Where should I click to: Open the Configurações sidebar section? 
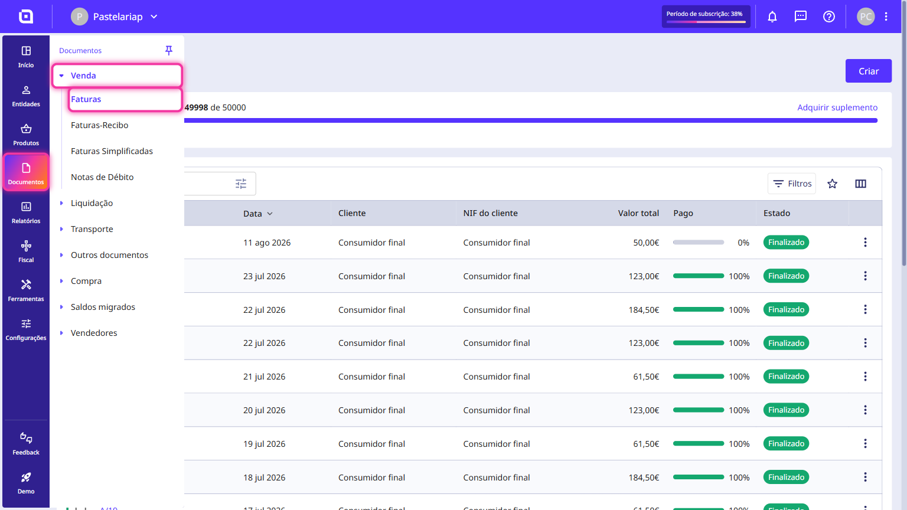point(26,329)
